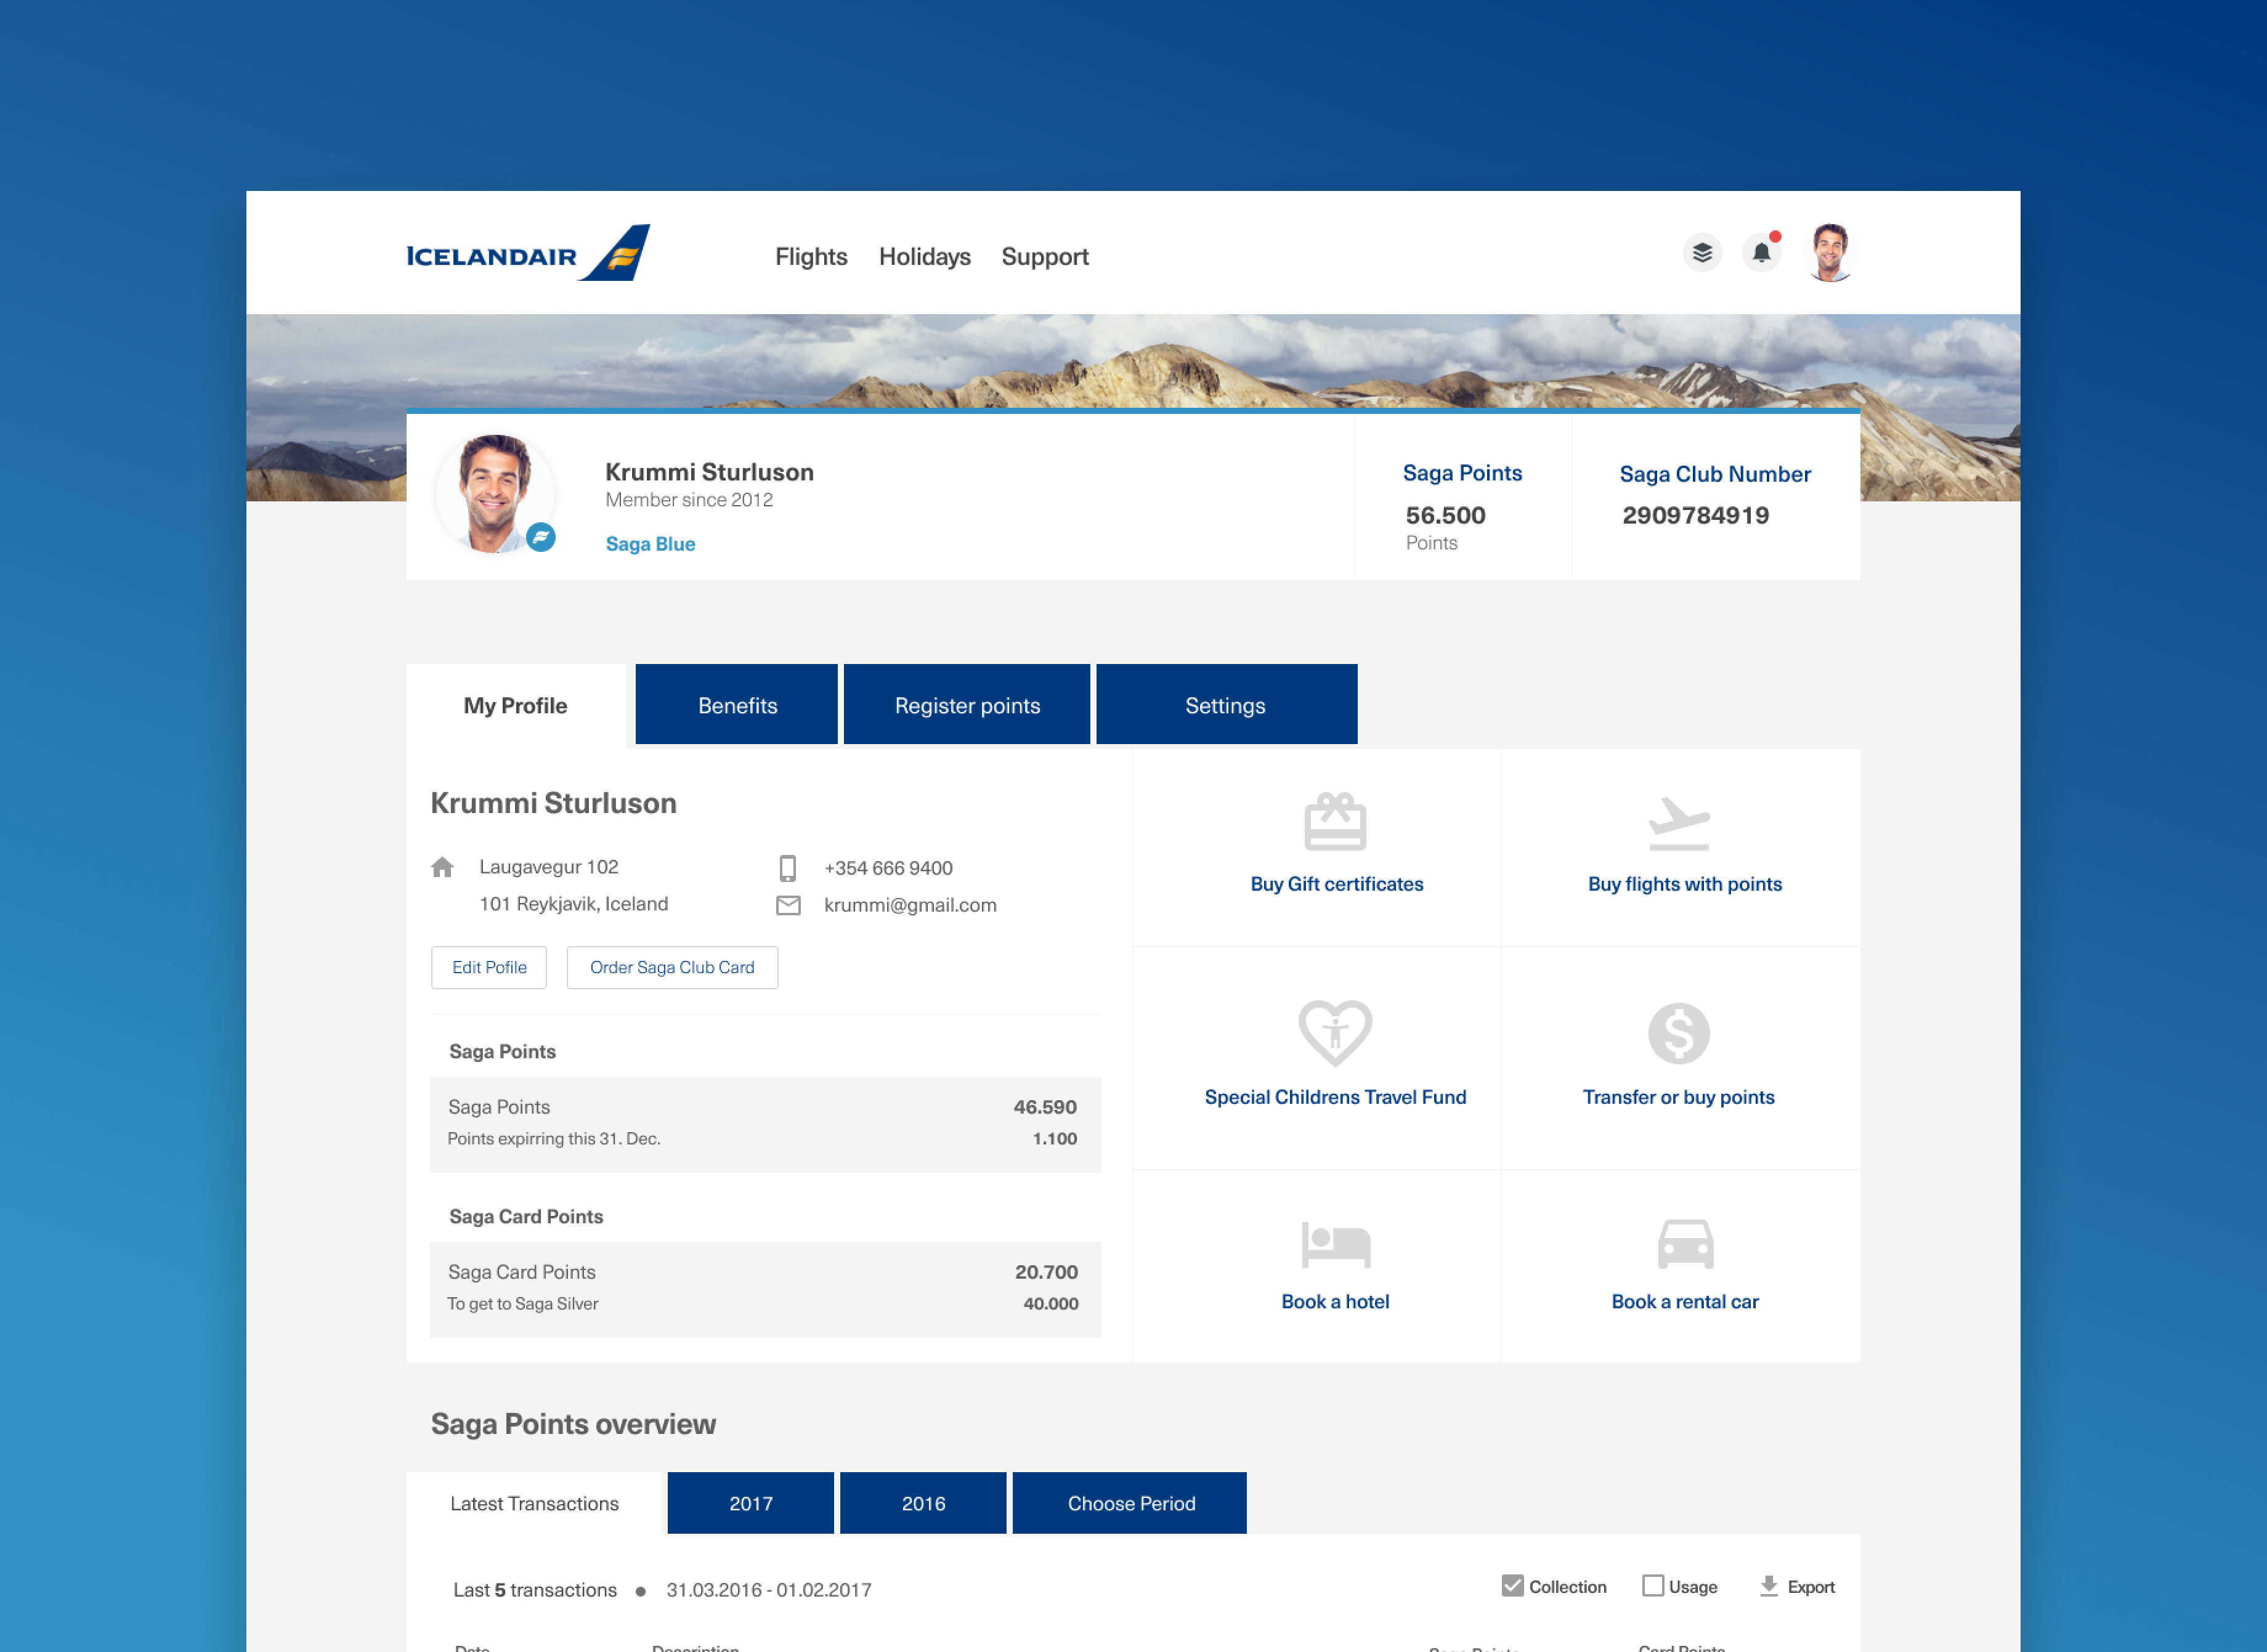Open Buy flights with points link
The image size is (2267, 1652).
click(1685, 884)
